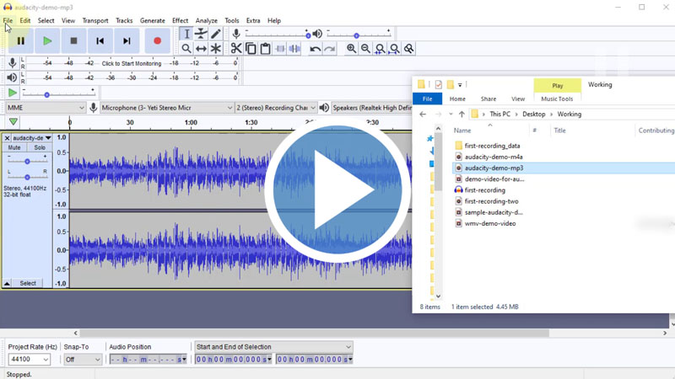Open the Effect menu
The height and width of the screenshot is (379, 675).
(180, 20)
